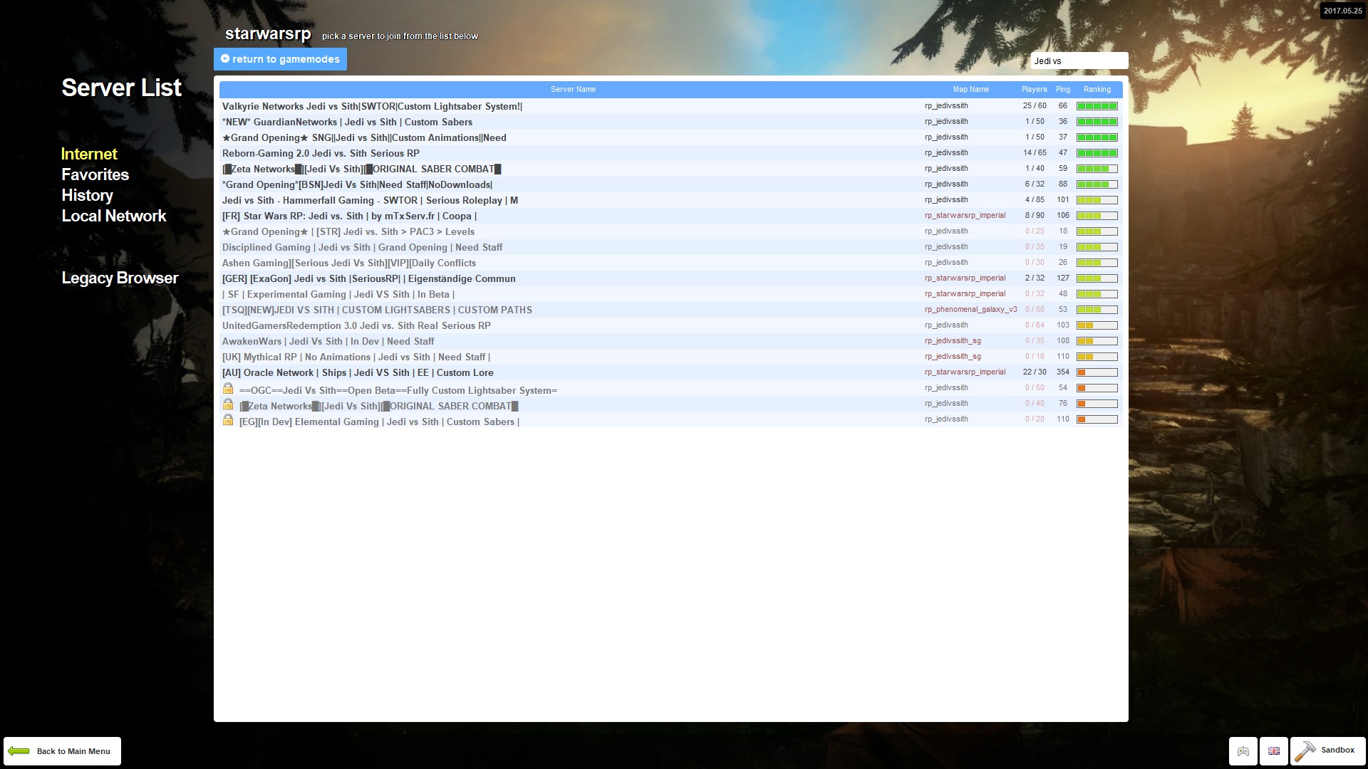
Task: Click the lock icon on the OGC server row
Action: pos(228,389)
